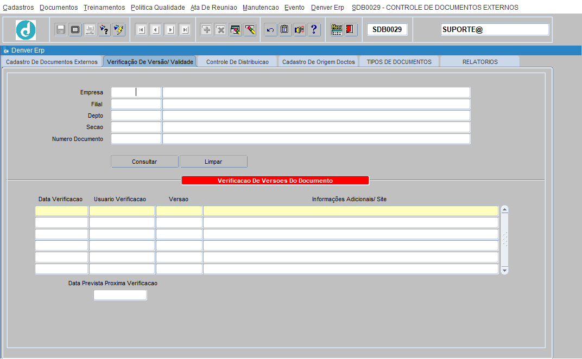This screenshot has height=359, width=582.
Task: Click the insert record plus icon
Action: pos(206,30)
